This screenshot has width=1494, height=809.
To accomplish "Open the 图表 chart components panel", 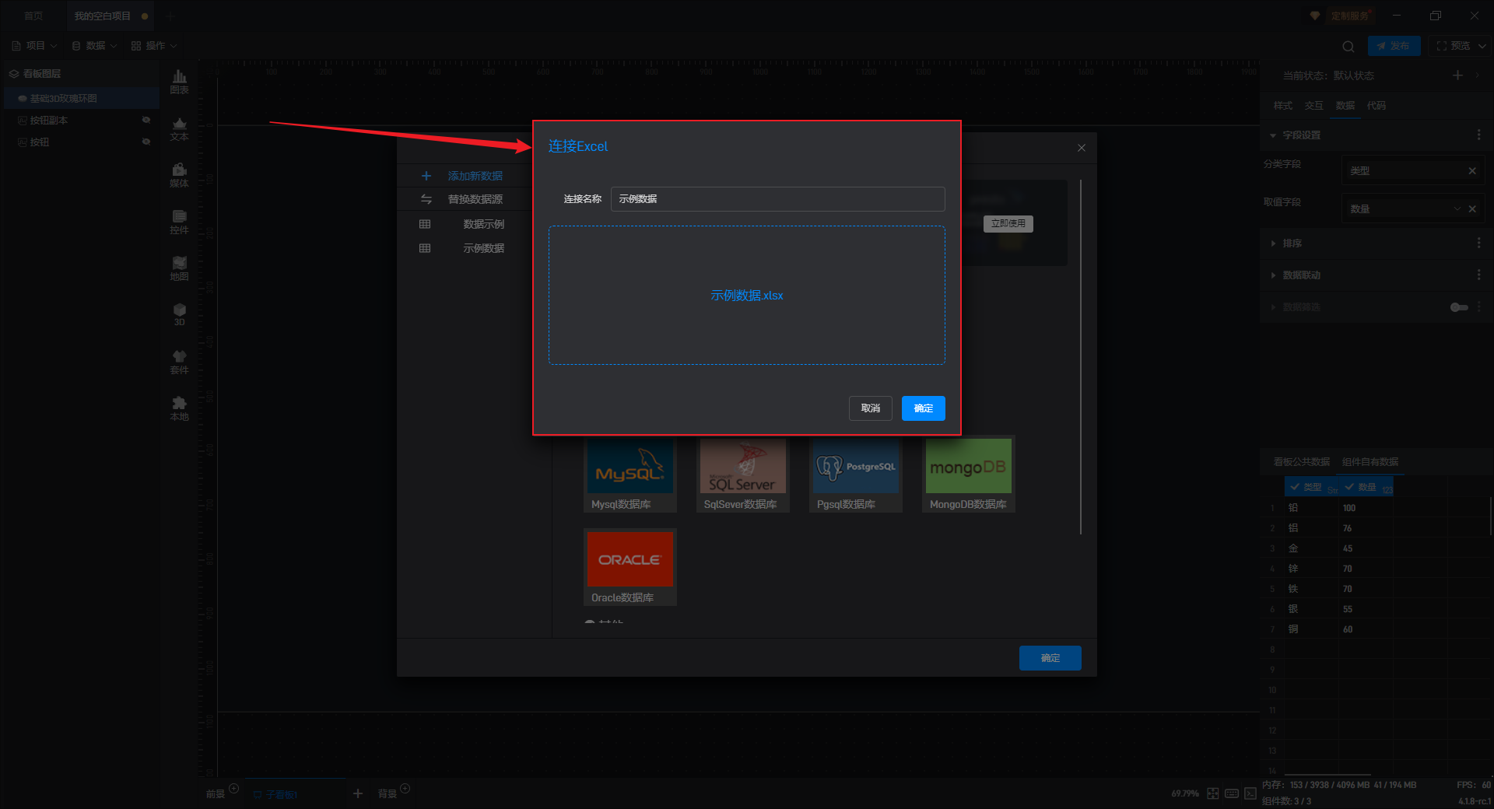I will 179,82.
